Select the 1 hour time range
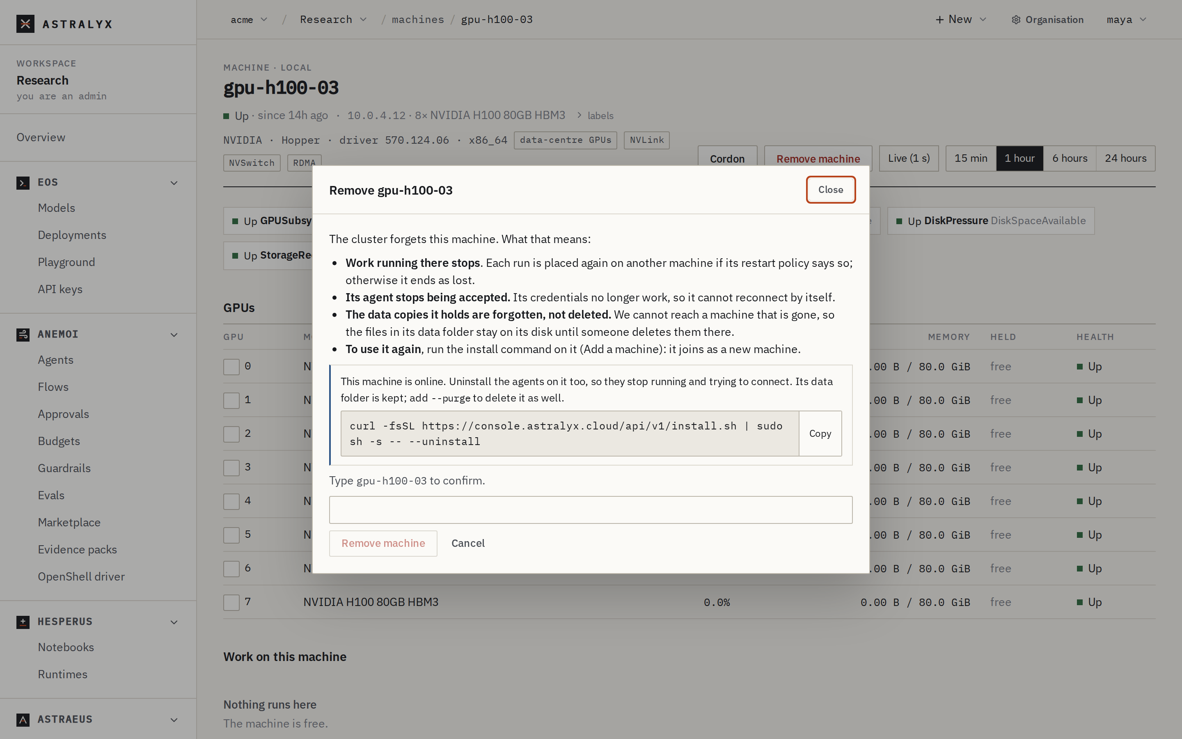This screenshot has height=739, width=1182. point(1019,158)
